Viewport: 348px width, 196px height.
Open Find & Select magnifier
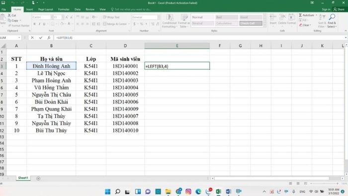332,20
